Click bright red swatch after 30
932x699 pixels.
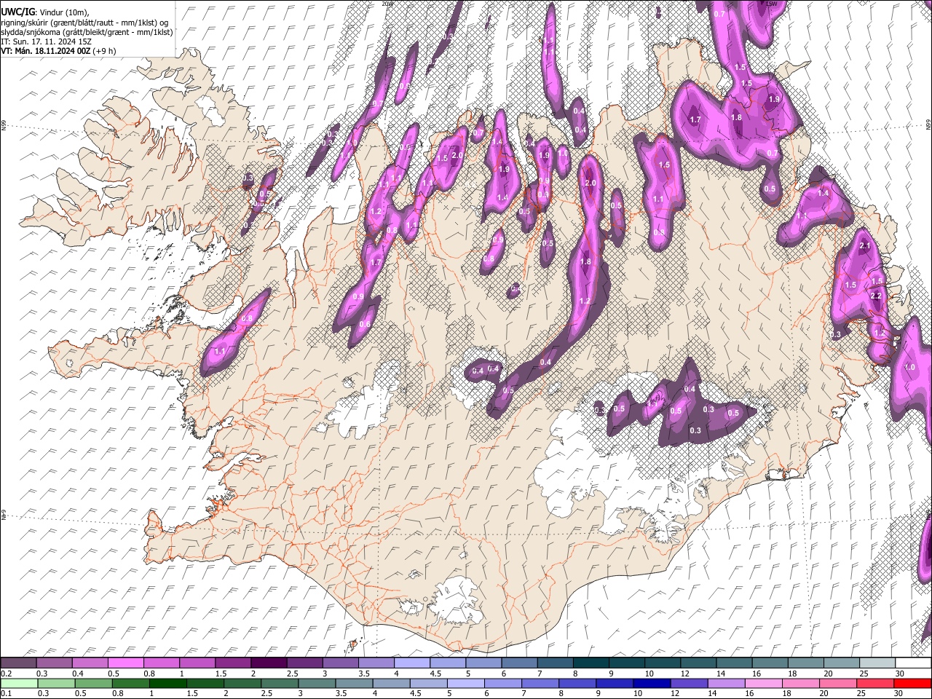[912, 683]
